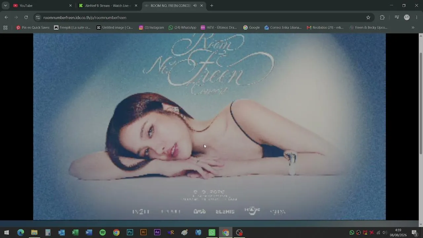Launch Illustrator from the taskbar
This screenshot has width=423, height=238.
pyautogui.click(x=143, y=232)
